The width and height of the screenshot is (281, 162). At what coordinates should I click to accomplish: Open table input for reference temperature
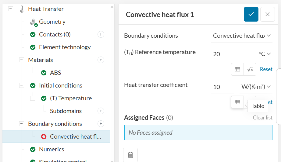click(x=237, y=69)
